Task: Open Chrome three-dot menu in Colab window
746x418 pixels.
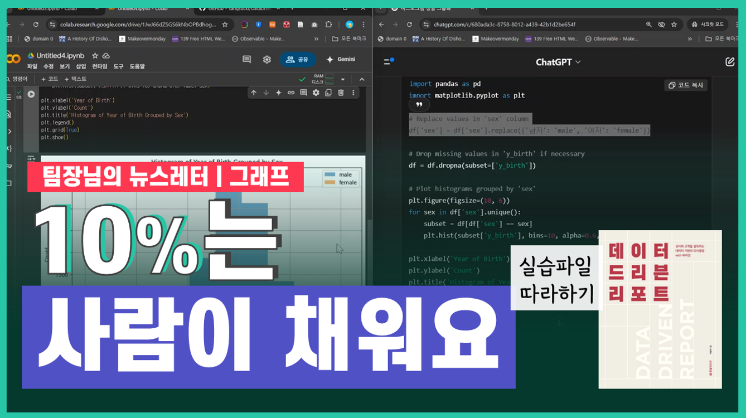Action: (x=364, y=25)
